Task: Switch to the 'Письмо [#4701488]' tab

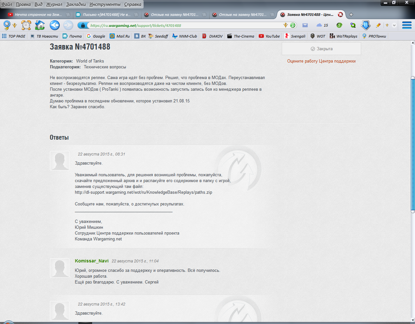Action: click(x=107, y=15)
